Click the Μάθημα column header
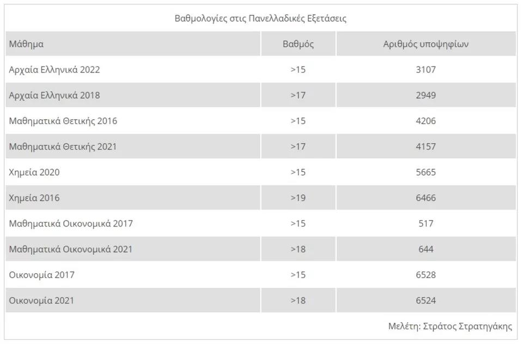The width and height of the screenshot is (523, 344). click(x=26, y=44)
